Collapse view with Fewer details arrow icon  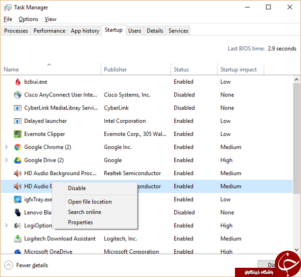8,265
